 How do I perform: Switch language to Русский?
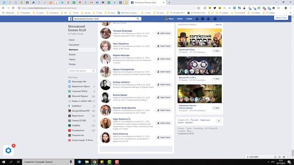coord(194,120)
